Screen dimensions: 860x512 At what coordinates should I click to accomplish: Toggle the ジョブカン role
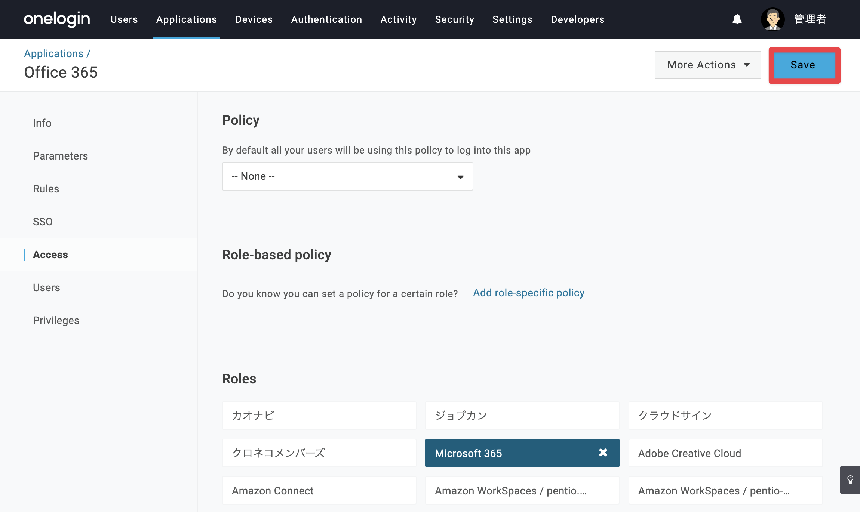tap(522, 416)
